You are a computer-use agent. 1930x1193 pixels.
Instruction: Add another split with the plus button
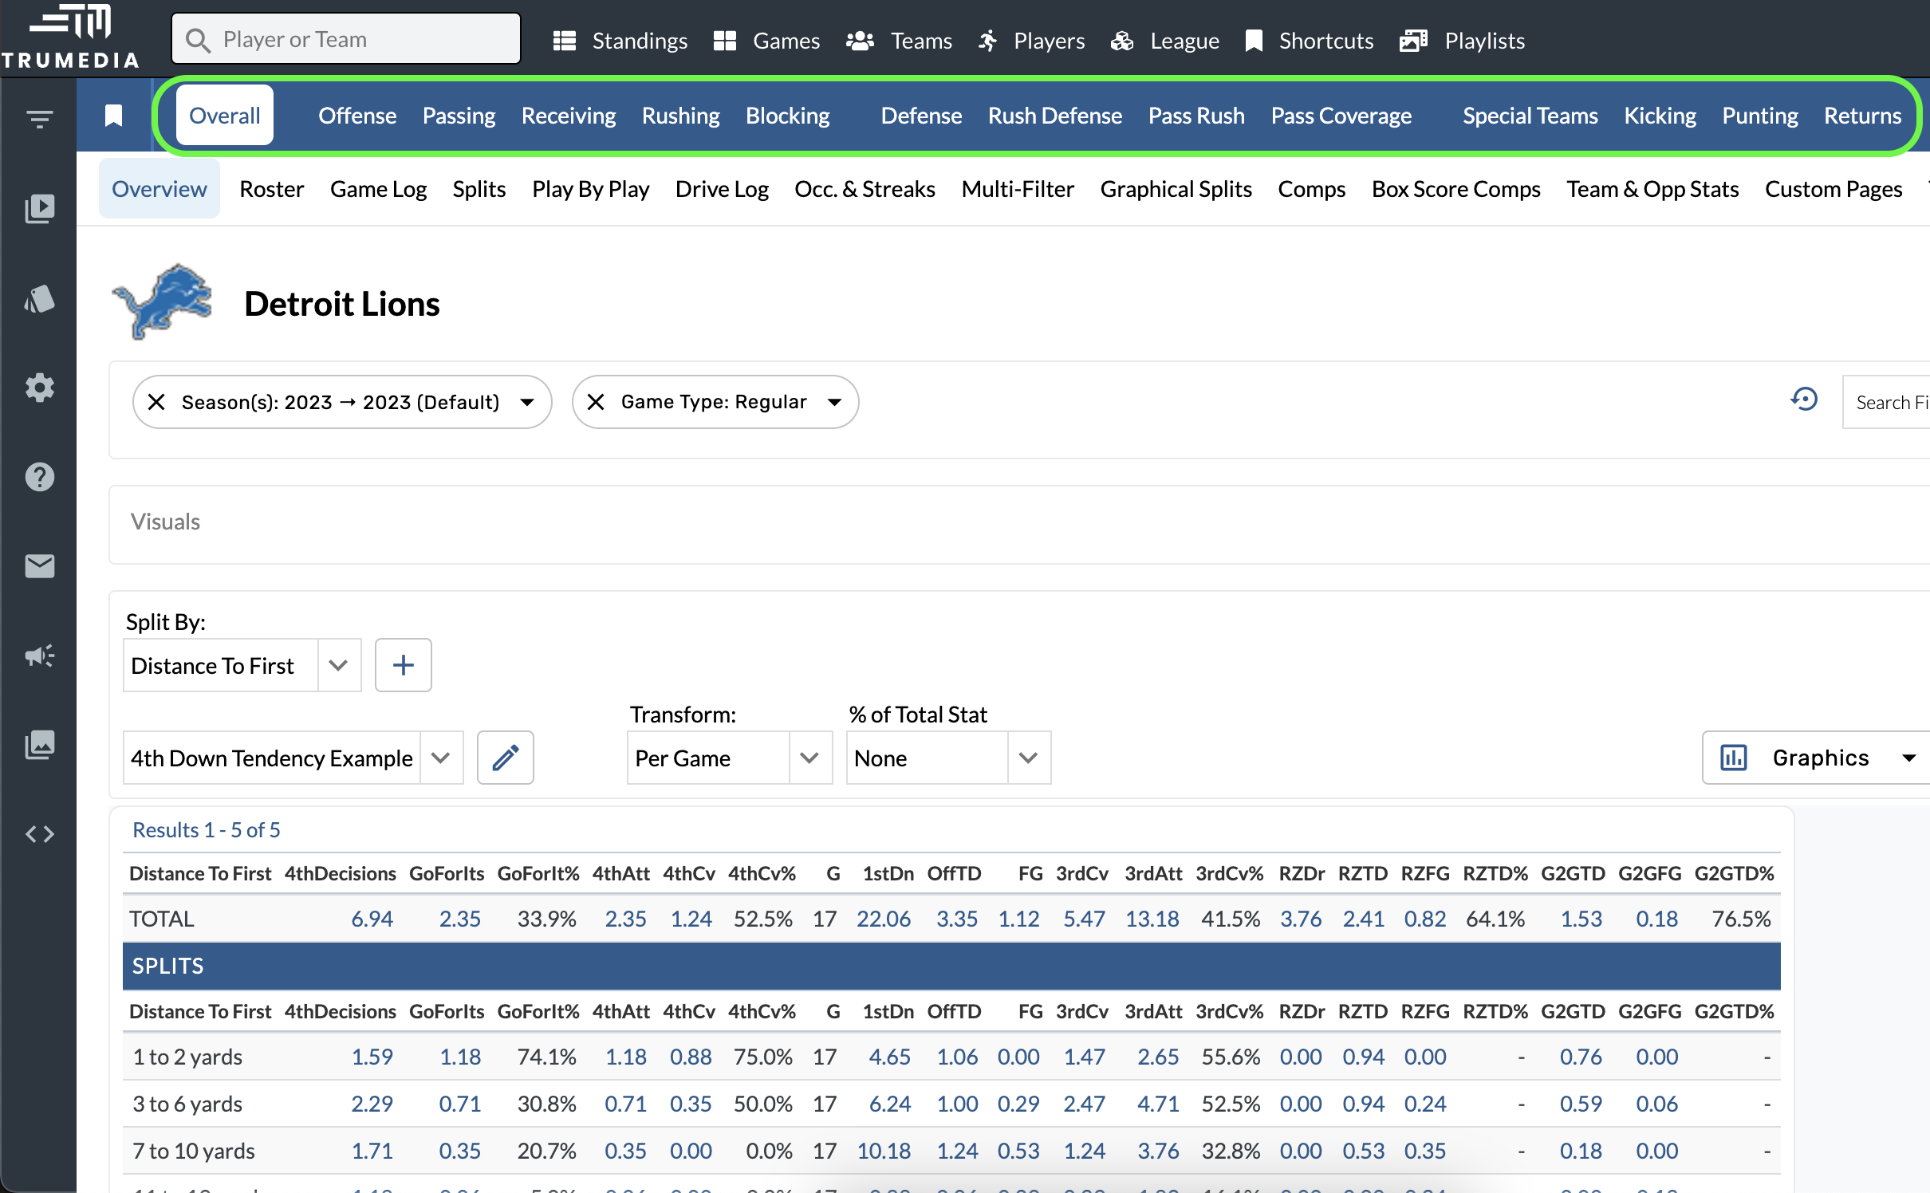click(403, 665)
